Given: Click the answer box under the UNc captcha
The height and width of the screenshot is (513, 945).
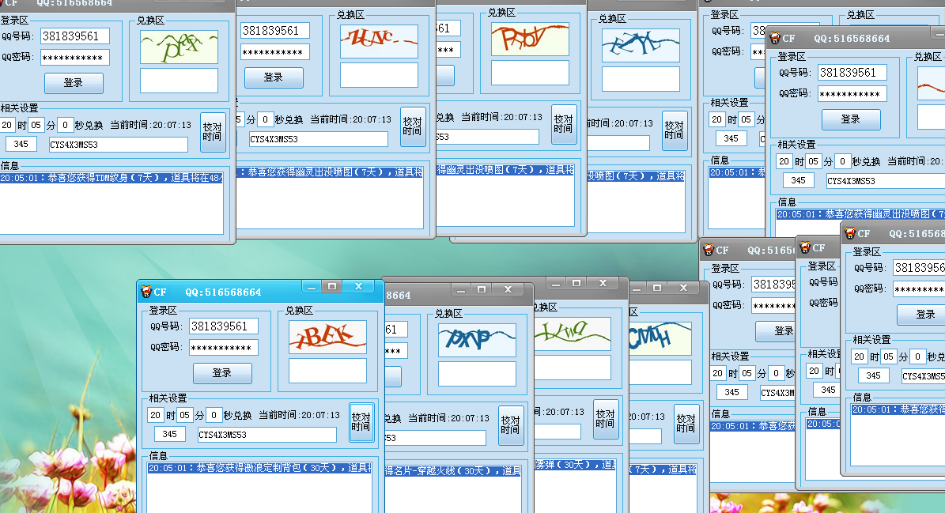Looking at the screenshot, I should click(379, 75).
